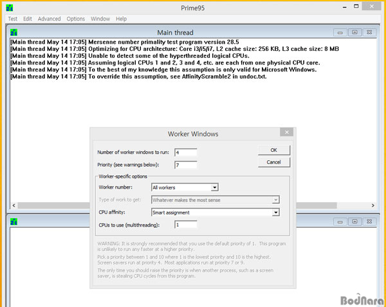Confirm Worker Windows dialog with OK
The width and height of the screenshot is (386, 307).
click(x=274, y=150)
